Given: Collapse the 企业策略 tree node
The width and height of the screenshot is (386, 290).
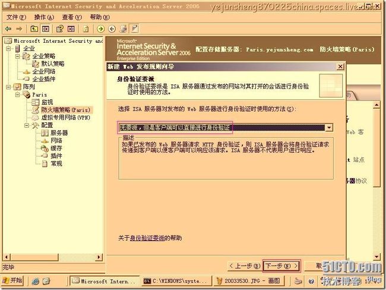Looking at the screenshot, I should 17,56.
